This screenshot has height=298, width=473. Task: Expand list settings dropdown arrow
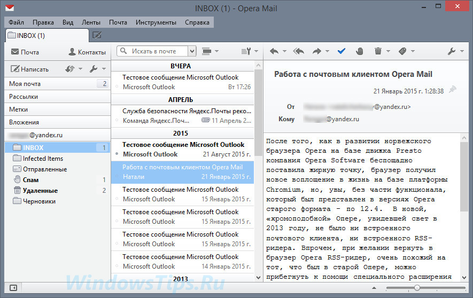point(256,51)
